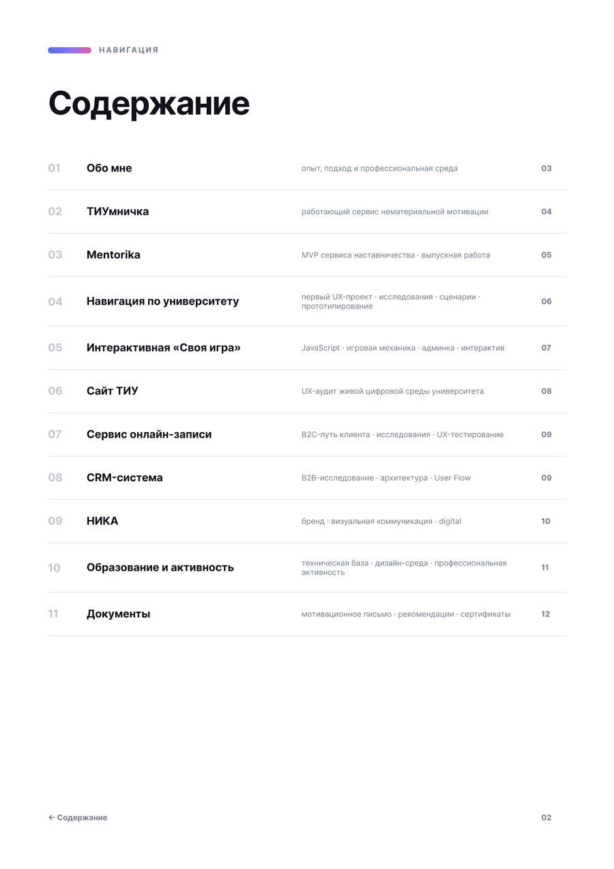Click the ← Содержание footer link
The width and height of the screenshot is (614, 869).
(78, 818)
